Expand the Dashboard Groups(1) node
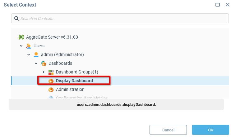The height and width of the screenshot is (137, 231). [x=44, y=72]
